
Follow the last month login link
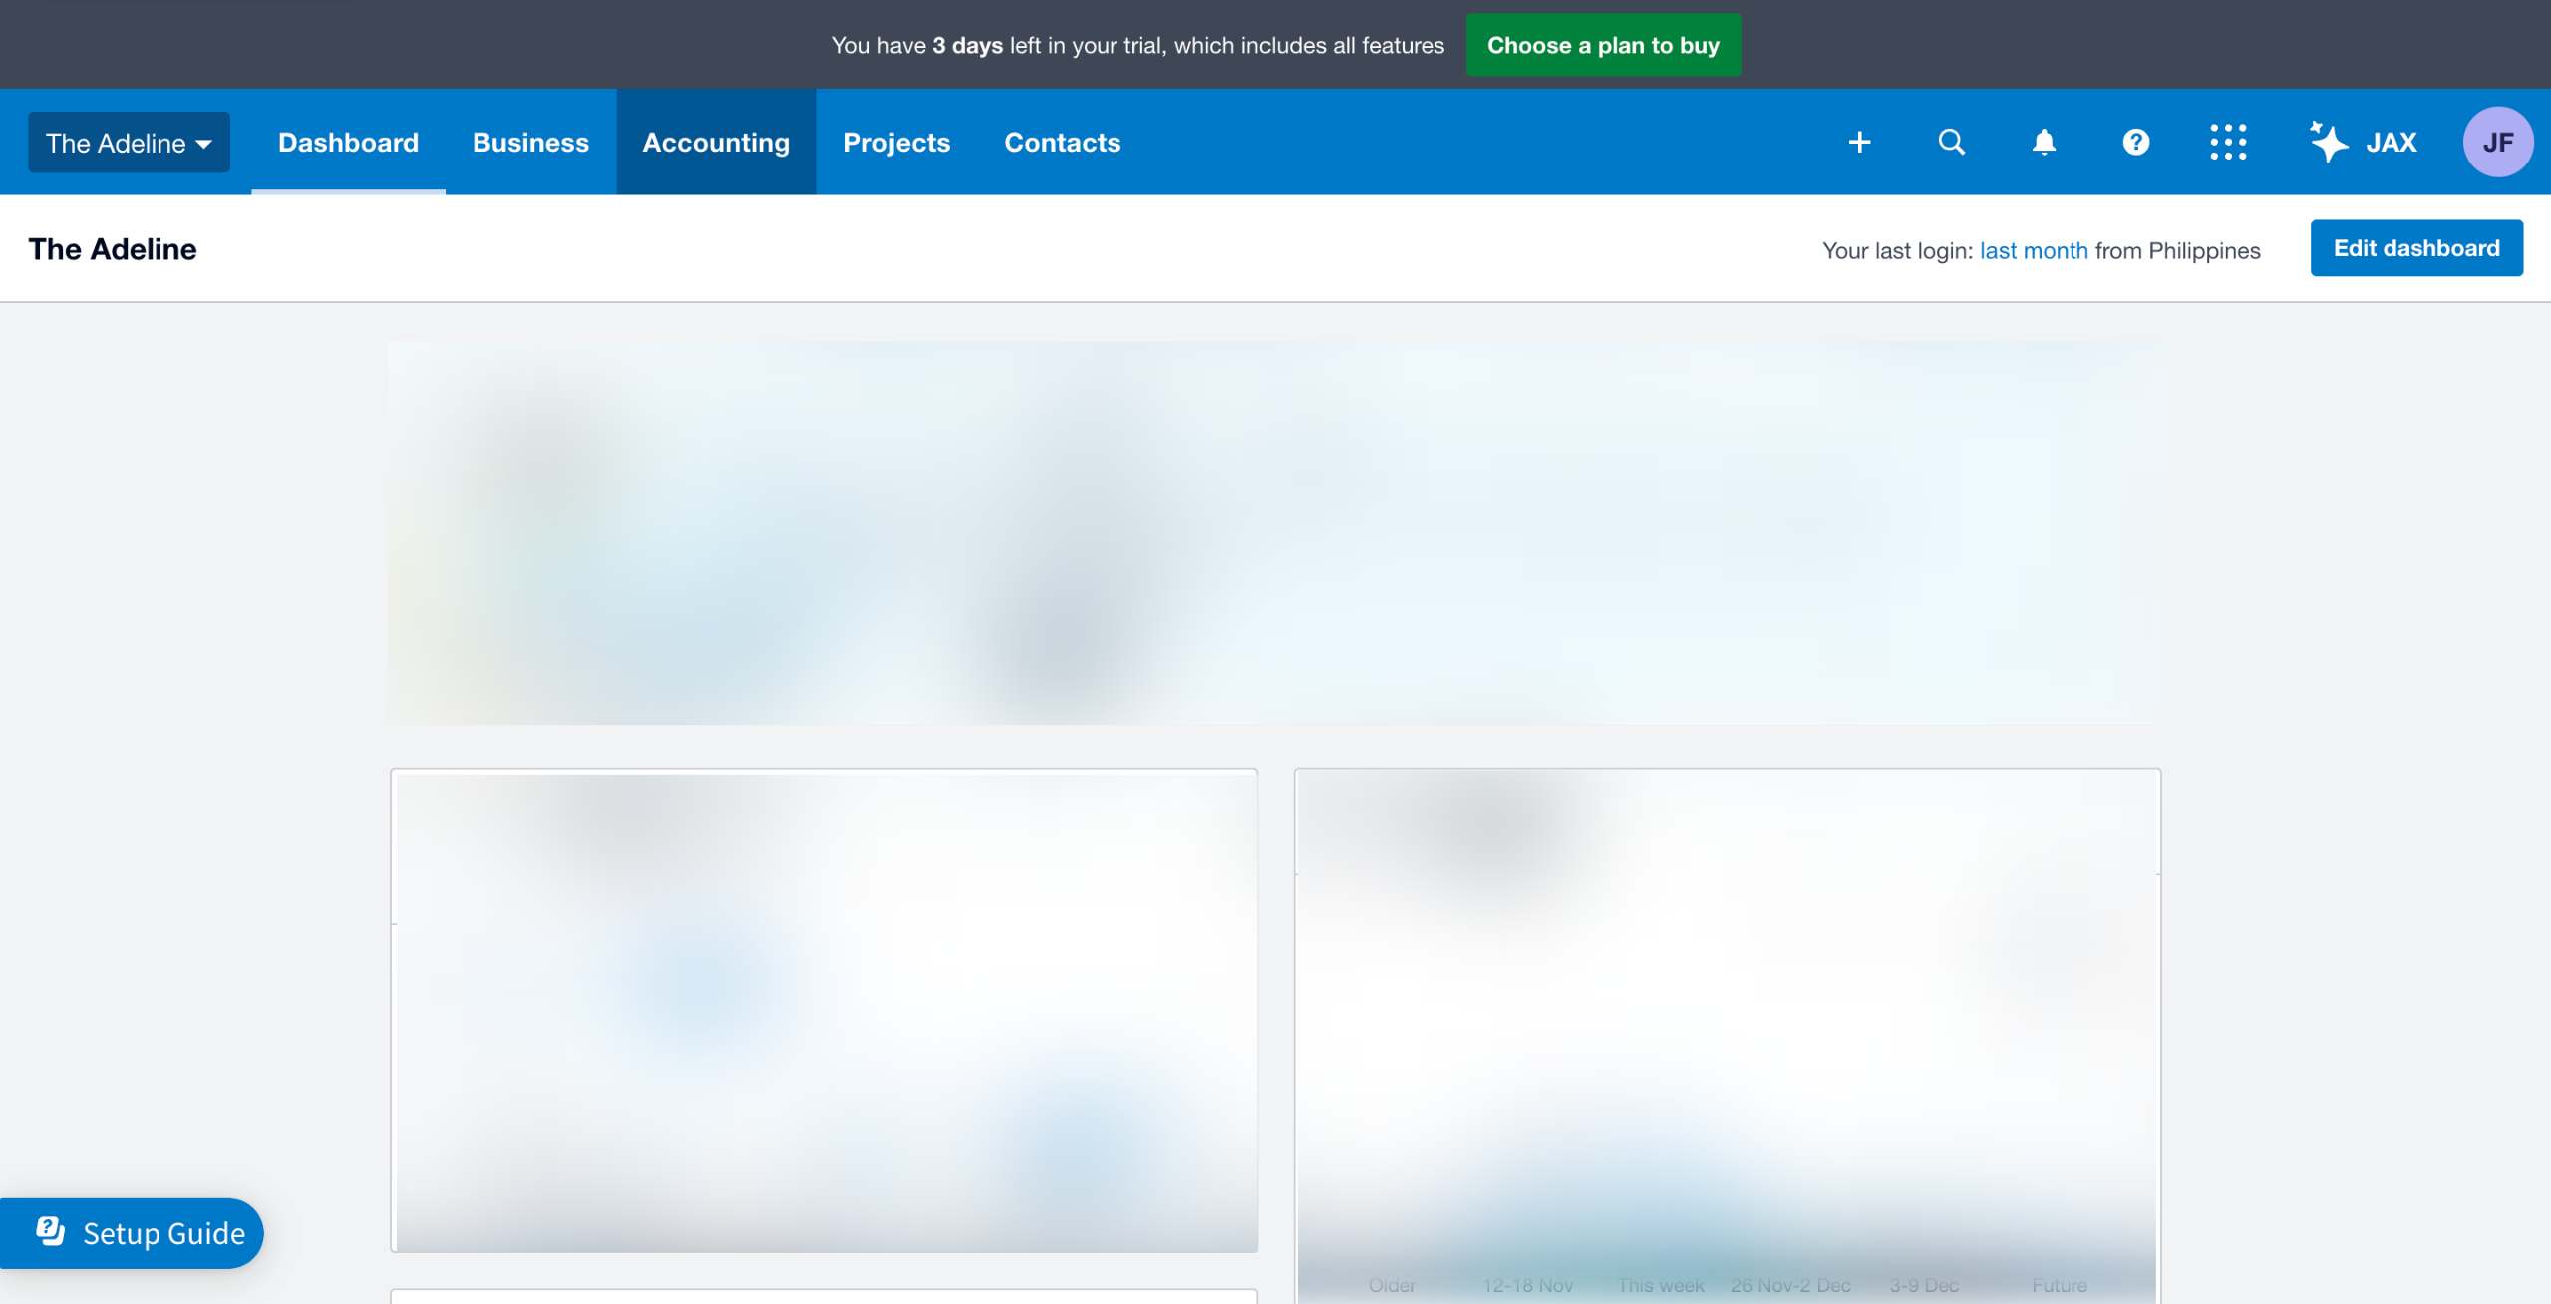[2033, 251]
